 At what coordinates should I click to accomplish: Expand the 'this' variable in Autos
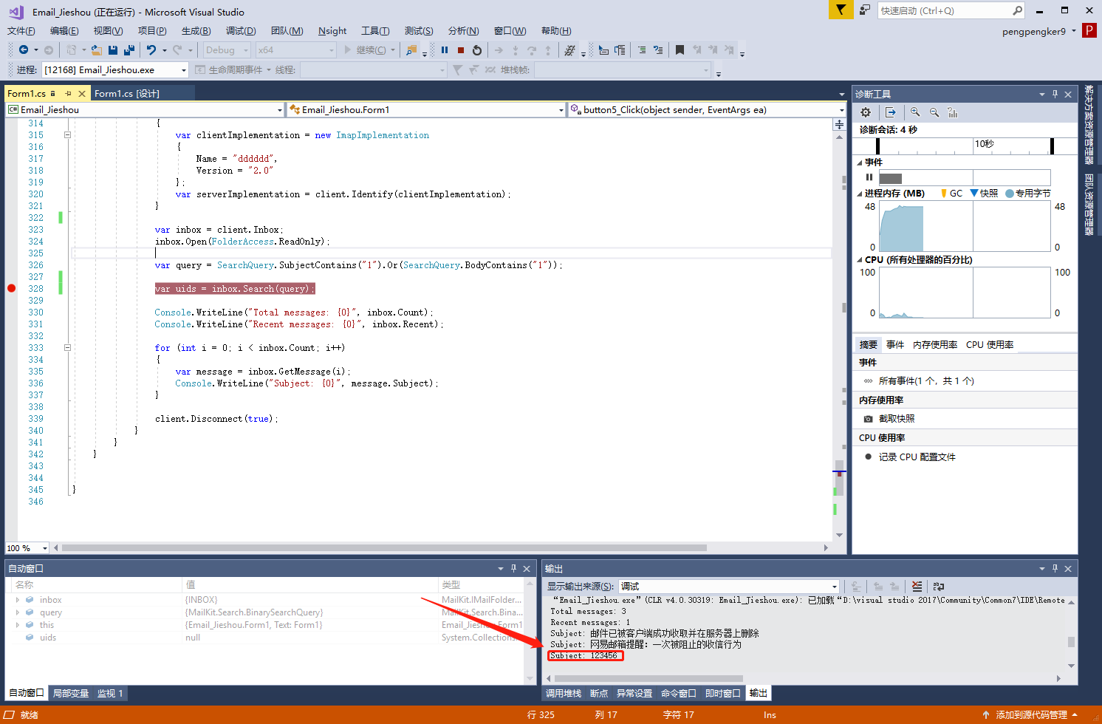(18, 625)
